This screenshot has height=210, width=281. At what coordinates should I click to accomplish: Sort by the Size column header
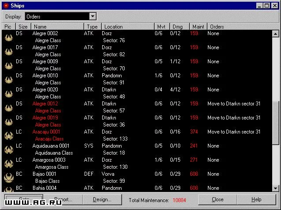pyautogui.click(x=23, y=27)
